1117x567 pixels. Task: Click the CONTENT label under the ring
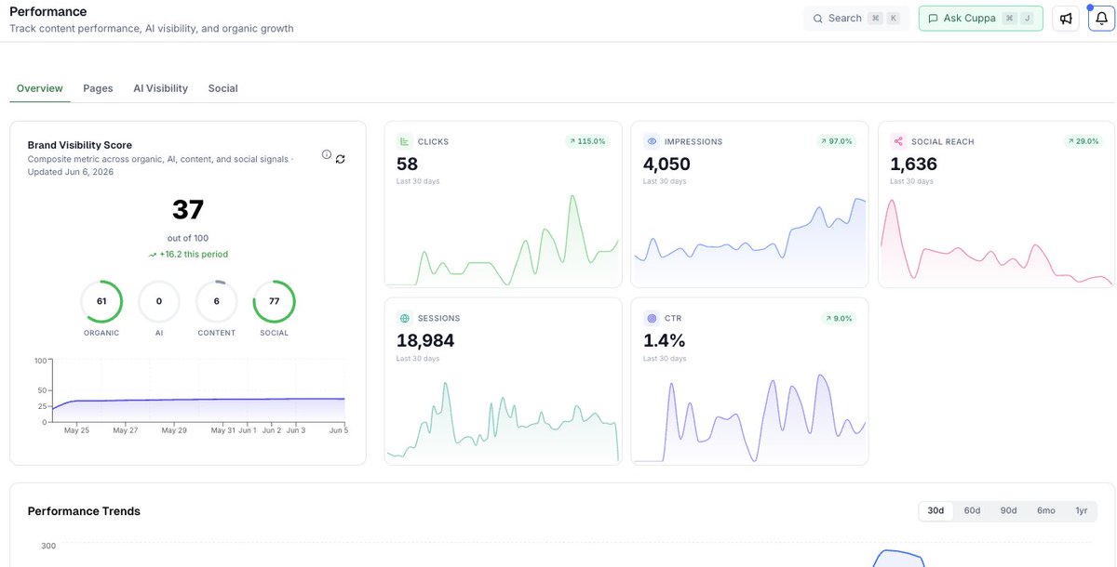[x=217, y=333]
